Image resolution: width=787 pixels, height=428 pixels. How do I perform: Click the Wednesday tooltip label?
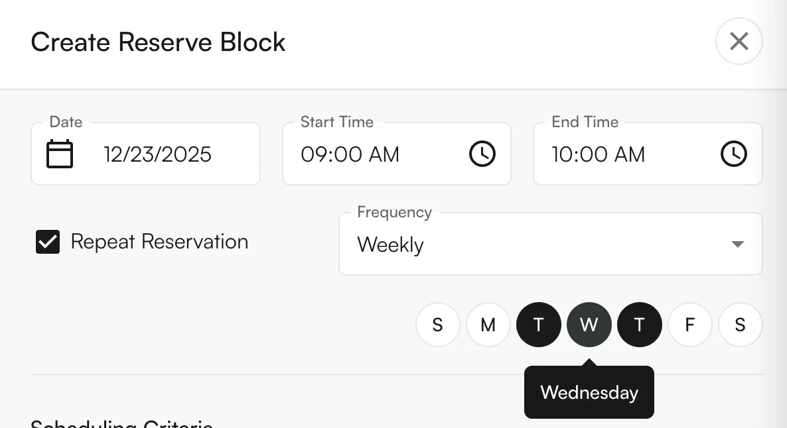589,392
